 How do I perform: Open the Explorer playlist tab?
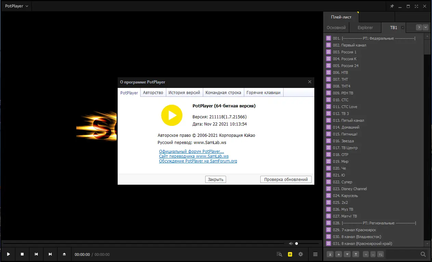click(365, 28)
